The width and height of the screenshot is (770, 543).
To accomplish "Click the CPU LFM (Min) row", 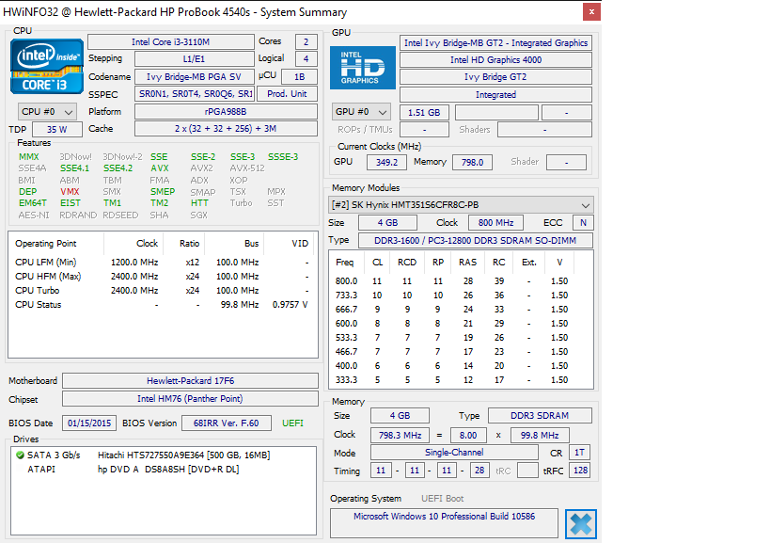I will click(x=163, y=263).
